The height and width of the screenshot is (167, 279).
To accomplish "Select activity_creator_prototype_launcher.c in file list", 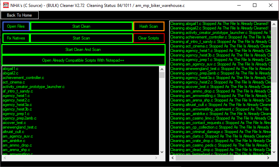I will click(x=34, y=87).
